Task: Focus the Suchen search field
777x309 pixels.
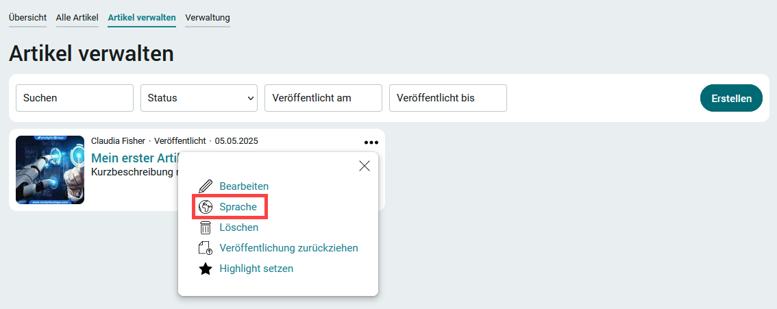Action: (75, 98)
